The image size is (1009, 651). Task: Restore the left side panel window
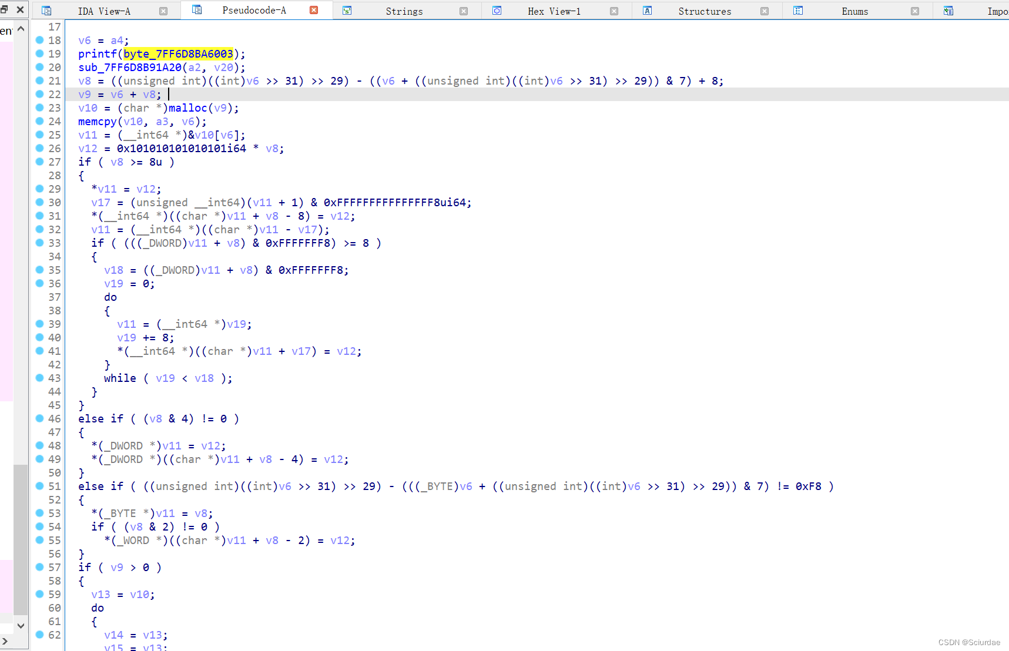point(4,9)
